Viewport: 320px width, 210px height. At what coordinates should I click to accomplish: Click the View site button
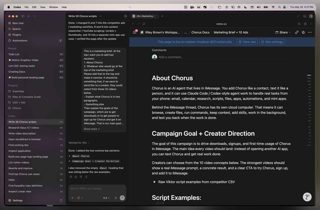point(247,42)
